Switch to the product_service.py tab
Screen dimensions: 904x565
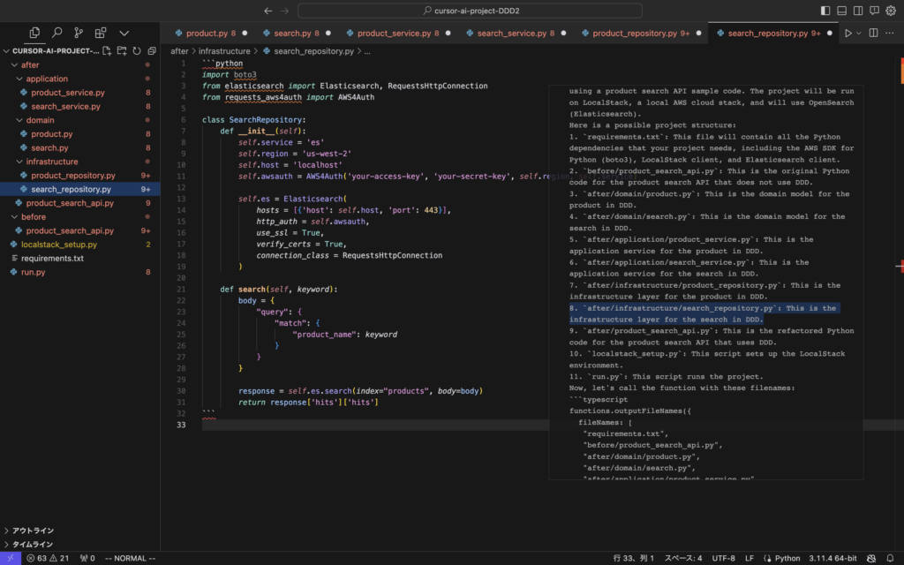click(398, 33)
